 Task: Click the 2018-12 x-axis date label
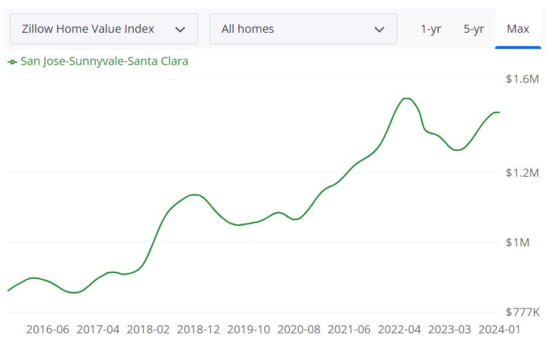coord(199,329)
